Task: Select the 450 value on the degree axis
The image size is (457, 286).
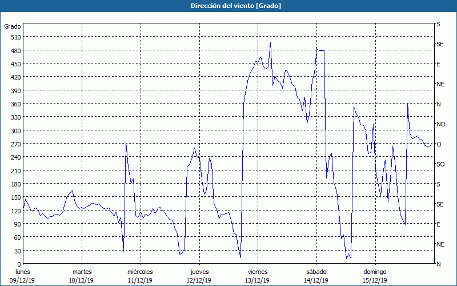Action: [x=16, y=64]
